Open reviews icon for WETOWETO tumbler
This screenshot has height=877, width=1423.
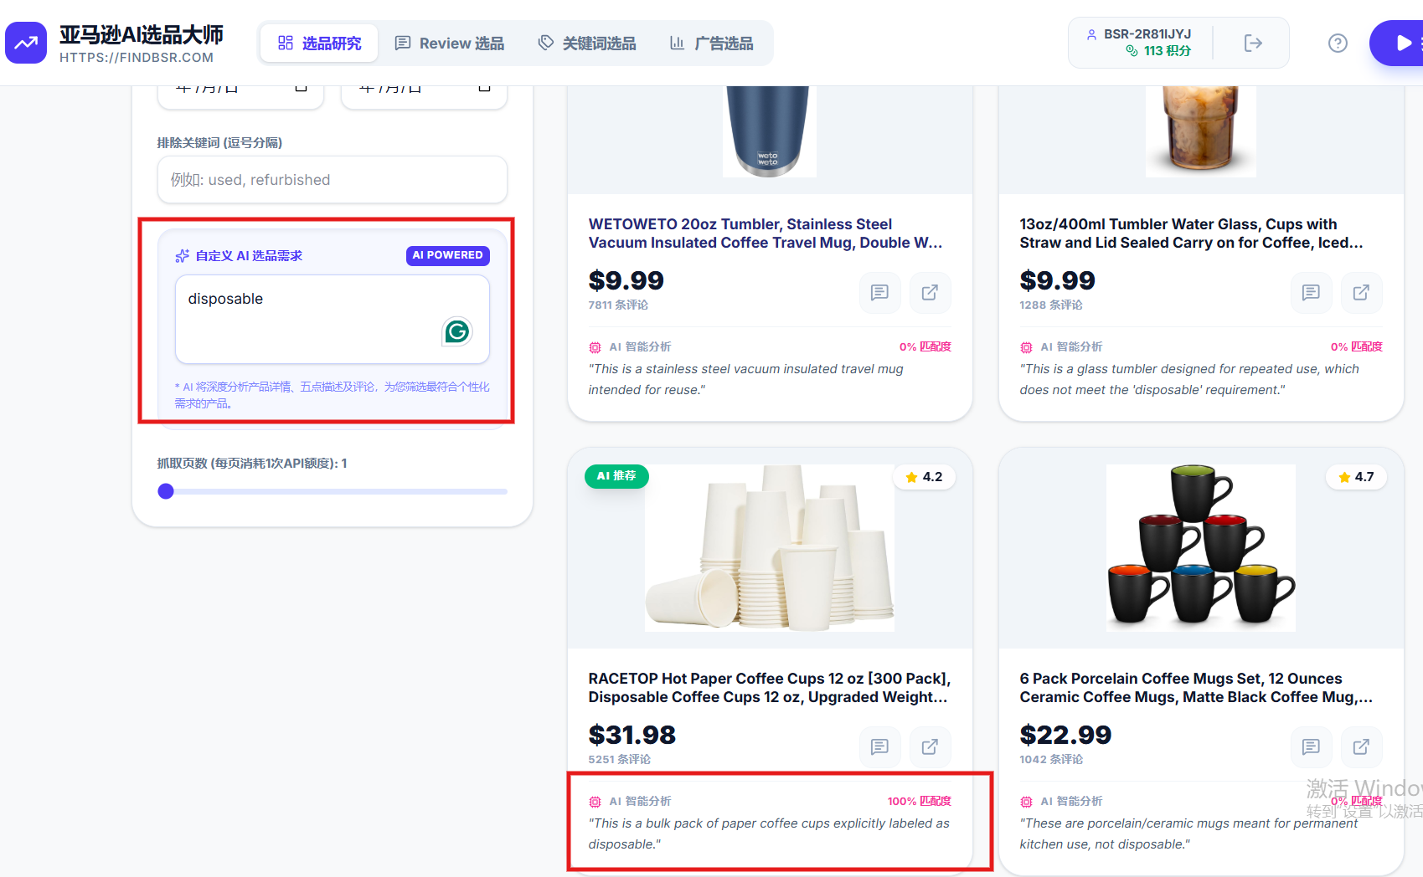point(879,293)
